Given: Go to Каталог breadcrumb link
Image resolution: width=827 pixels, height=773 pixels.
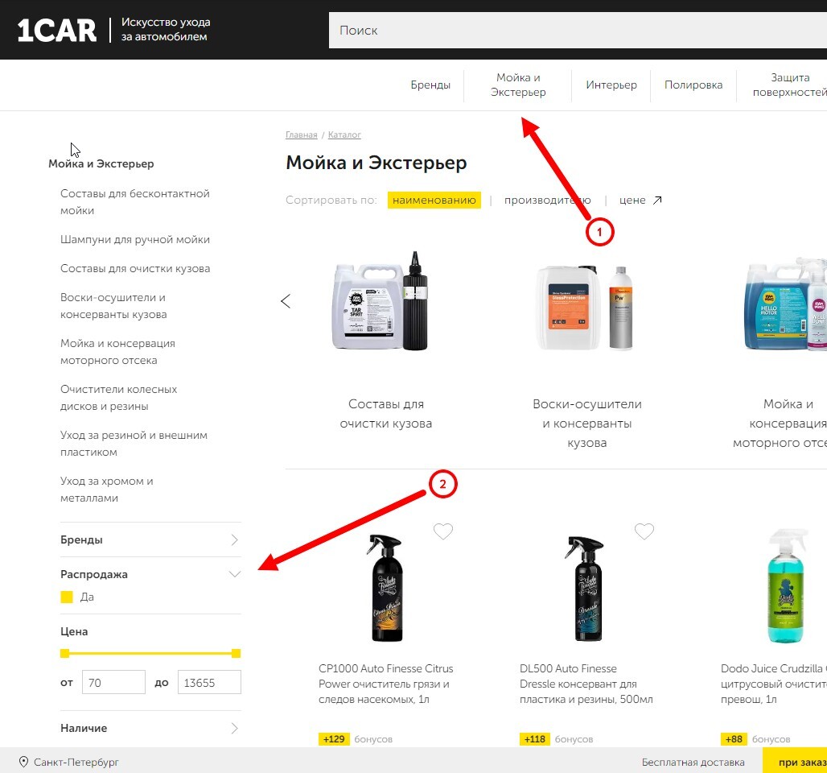Looking at the screenshot, I should tap(344, 134).
